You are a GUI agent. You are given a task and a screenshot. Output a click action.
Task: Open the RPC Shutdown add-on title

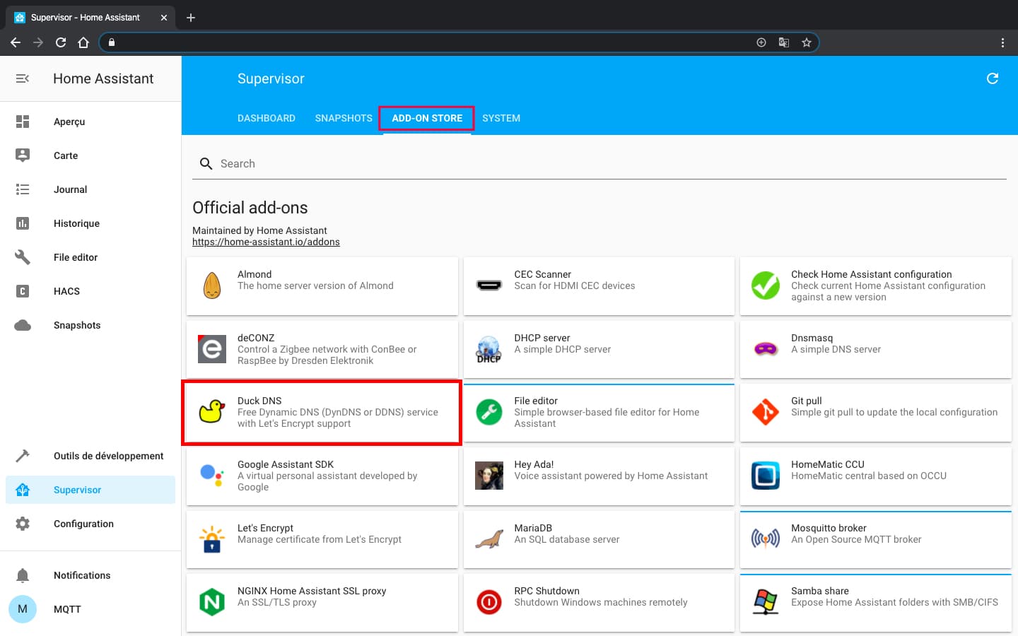[x=547, y=591]
